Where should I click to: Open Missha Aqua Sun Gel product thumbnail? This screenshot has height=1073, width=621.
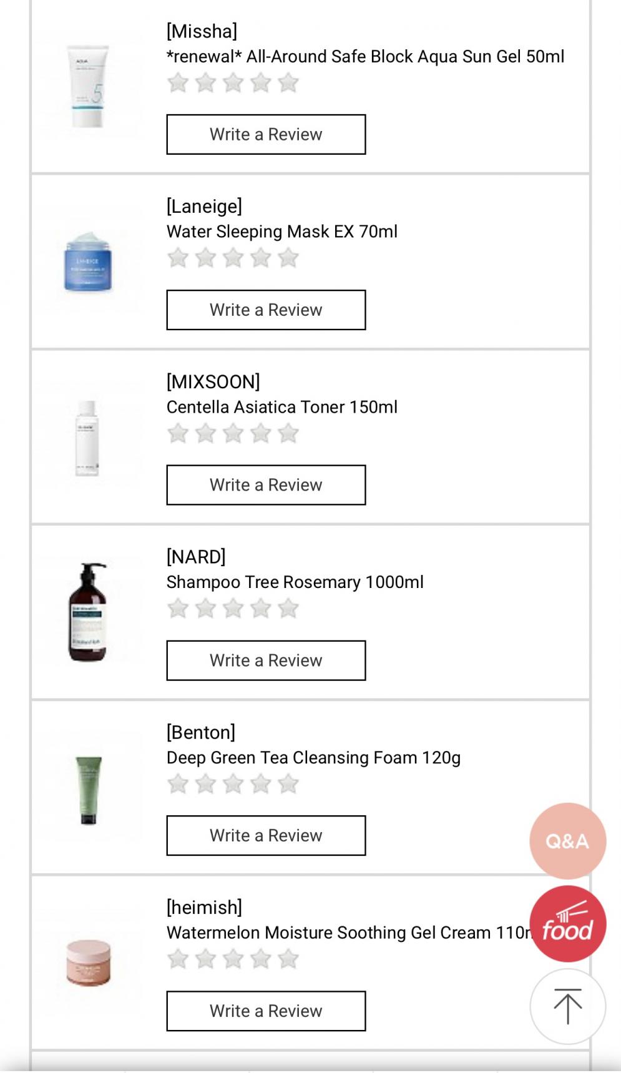tap(88, 86)
